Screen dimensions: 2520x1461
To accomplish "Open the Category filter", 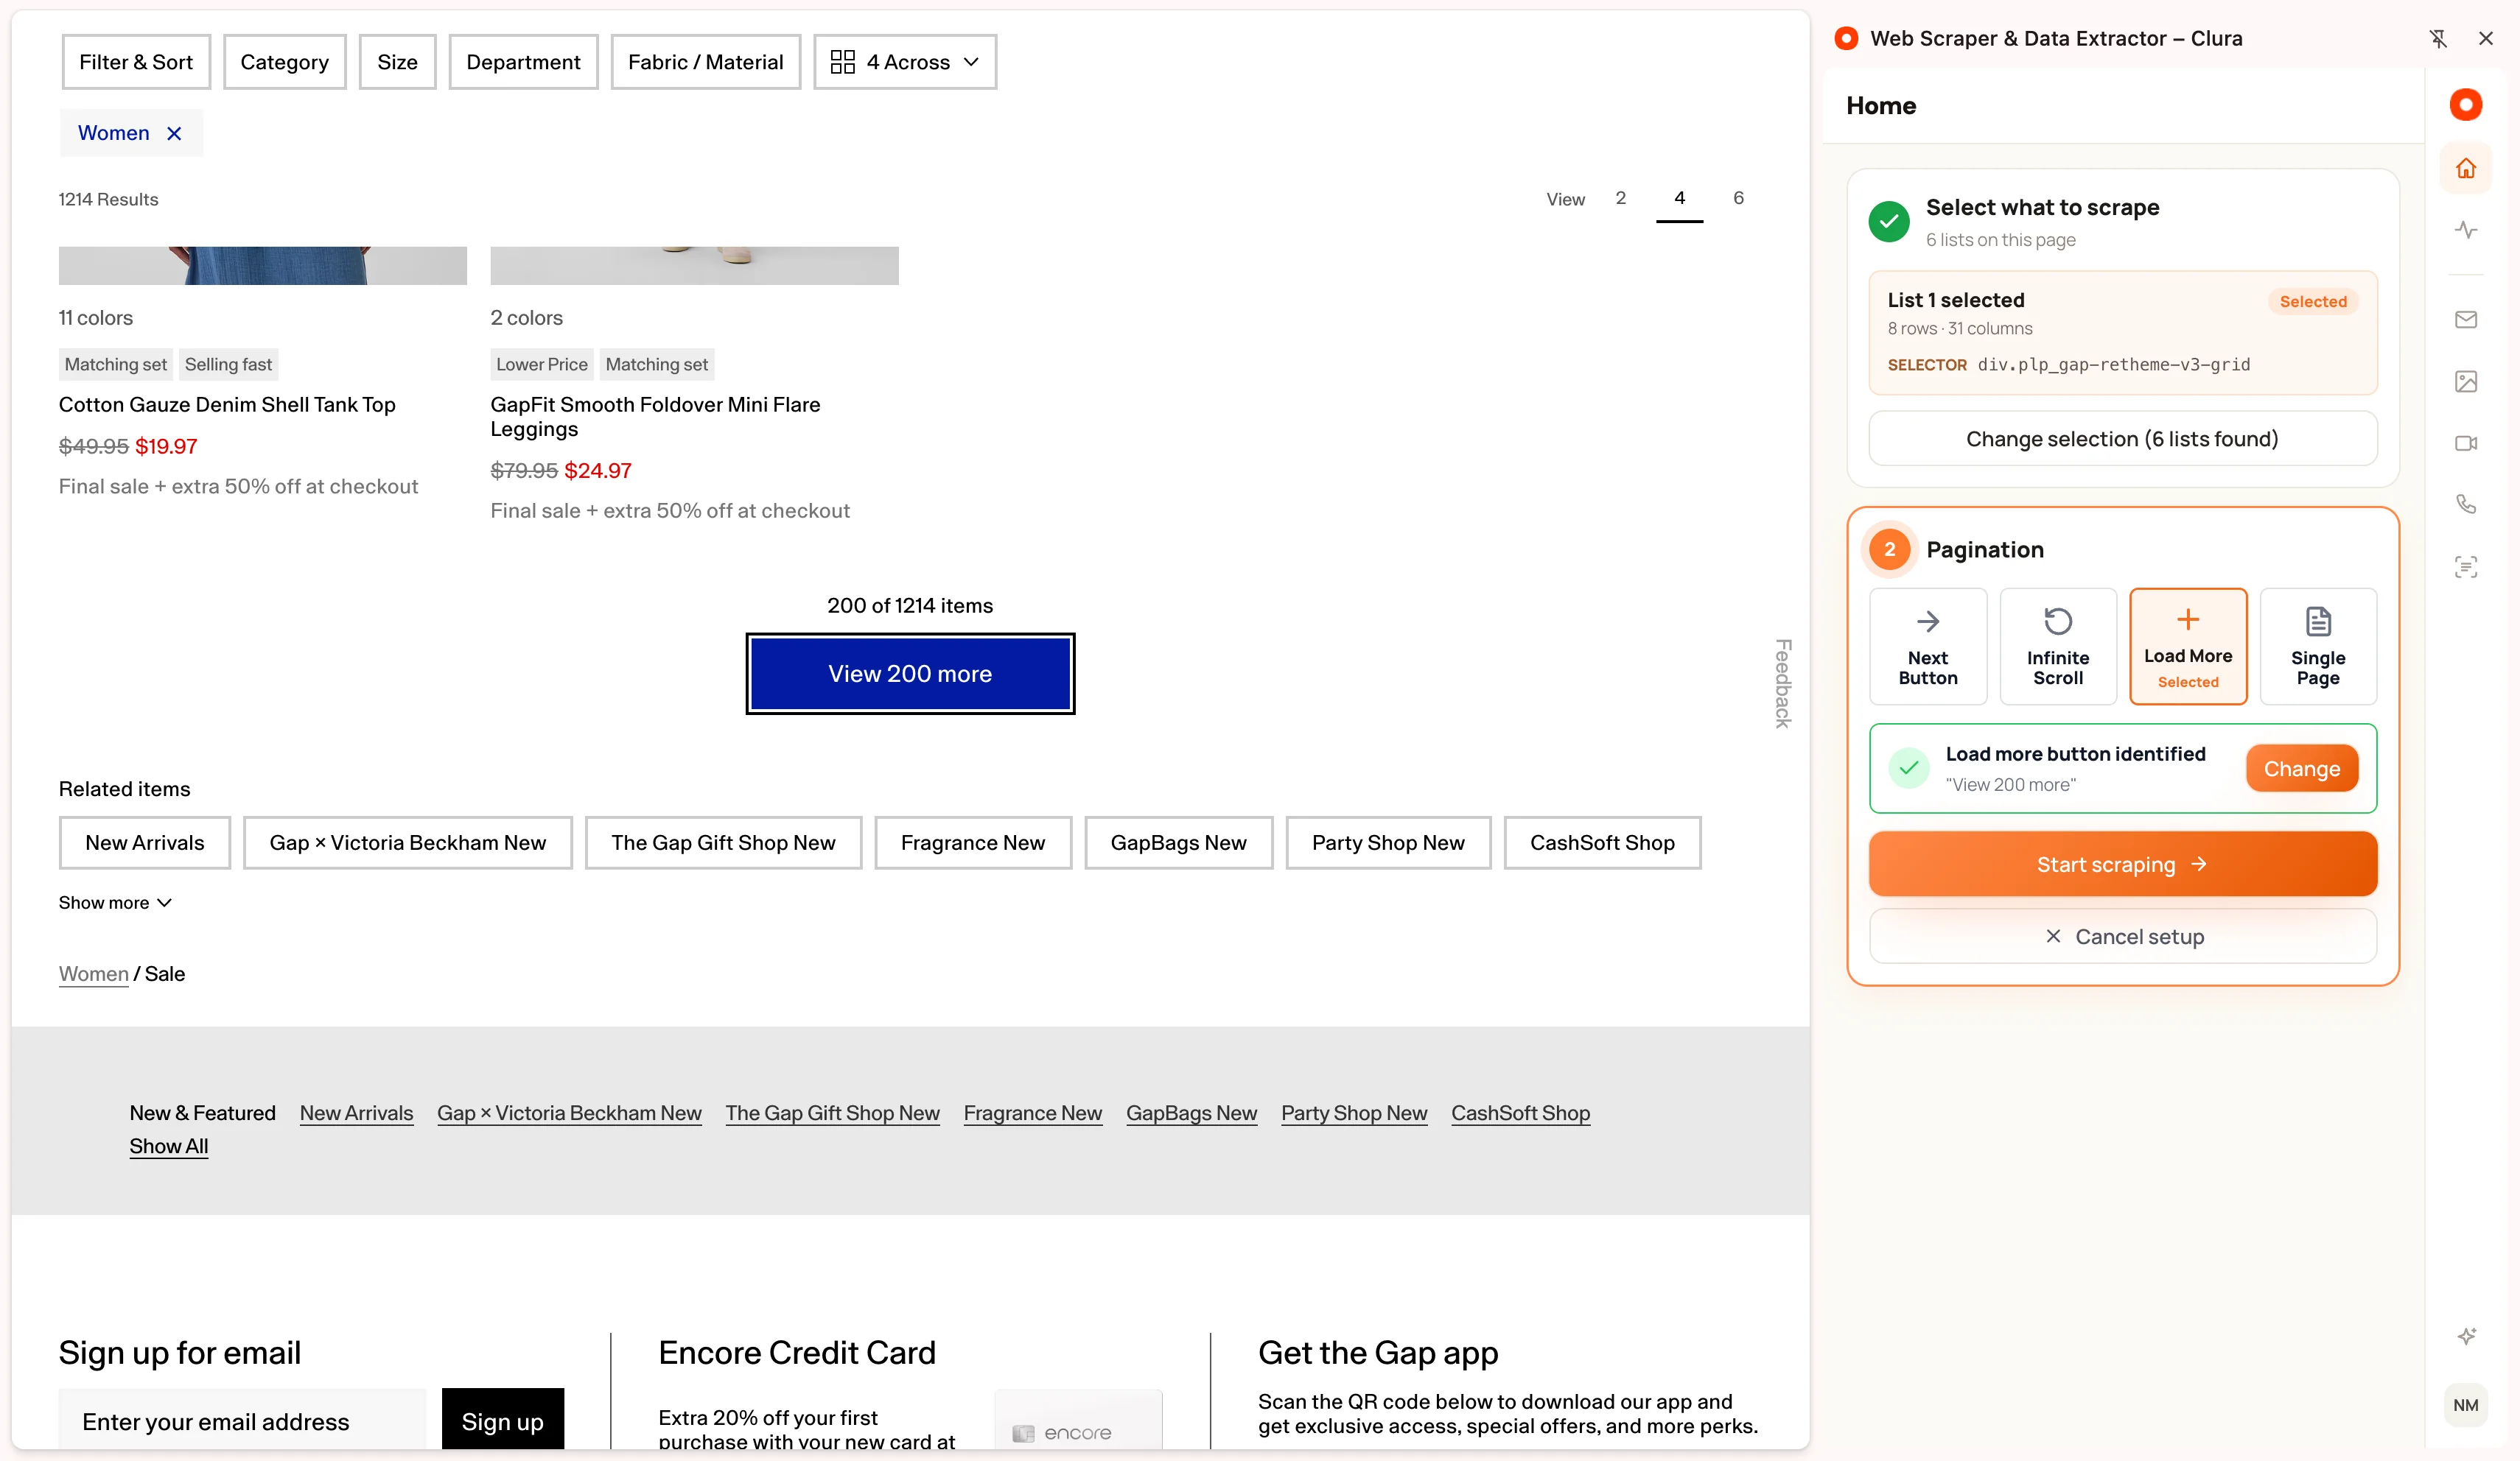I will point(284,62).
